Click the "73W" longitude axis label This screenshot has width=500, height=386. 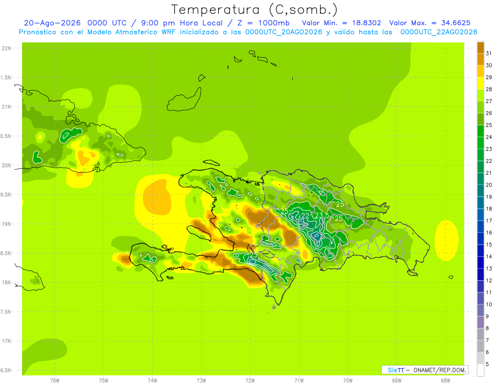201,380
